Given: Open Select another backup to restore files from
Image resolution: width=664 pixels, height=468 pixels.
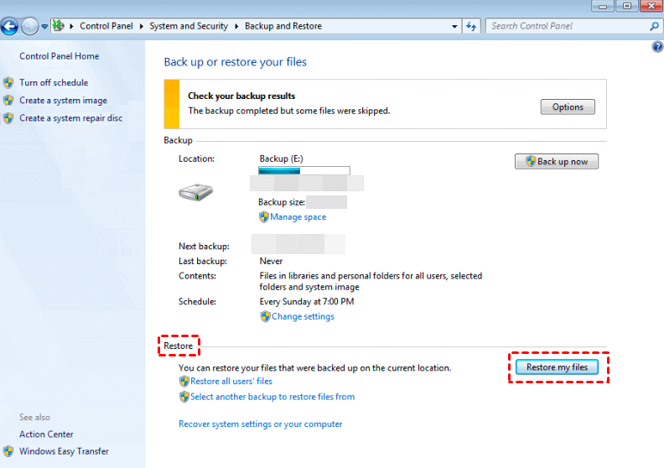Looking at the screenshot, I should 272,397.
